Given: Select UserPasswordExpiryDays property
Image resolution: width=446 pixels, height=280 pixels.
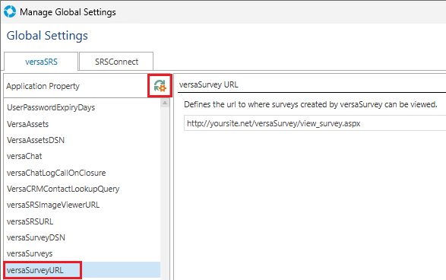Looking at the screenshot, I should 82,107.
